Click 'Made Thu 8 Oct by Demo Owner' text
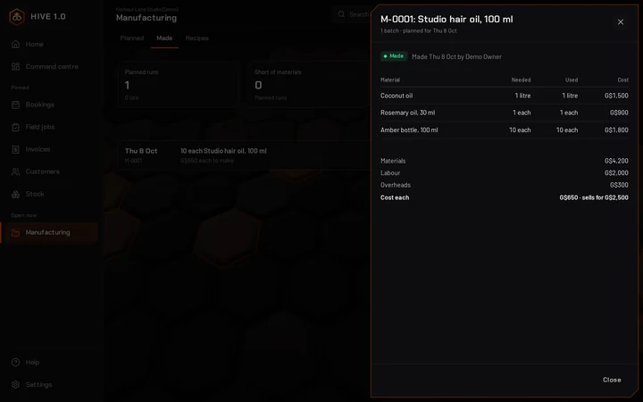Viewport: 643px width, 402px height. (456, 56)
